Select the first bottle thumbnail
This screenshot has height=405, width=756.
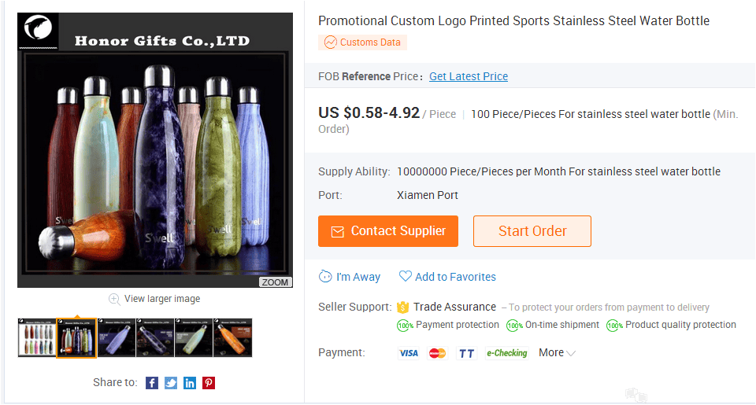point(37,338)
